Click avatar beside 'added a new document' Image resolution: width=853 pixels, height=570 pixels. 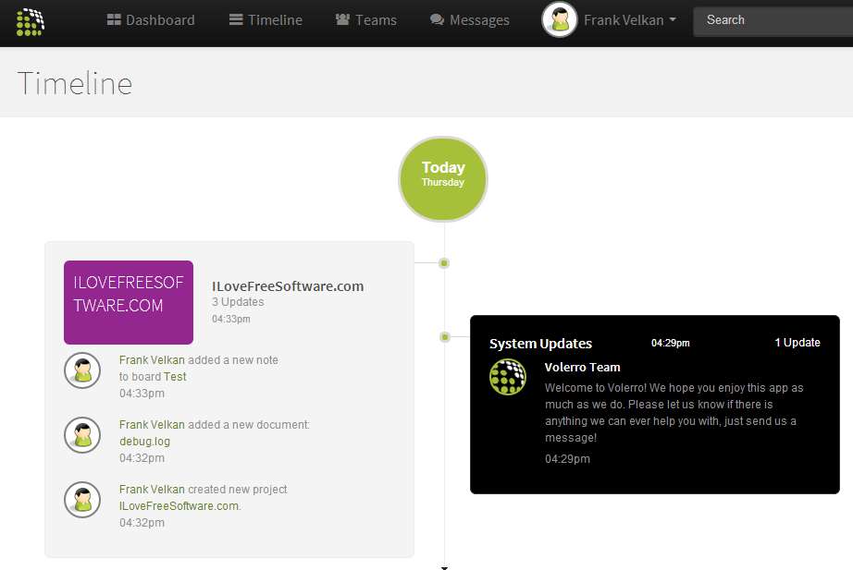[x=82, y=435]
